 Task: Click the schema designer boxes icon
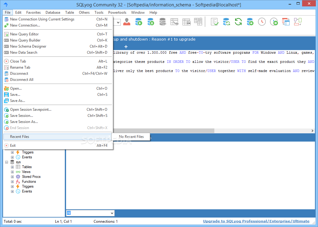[298, 22]
